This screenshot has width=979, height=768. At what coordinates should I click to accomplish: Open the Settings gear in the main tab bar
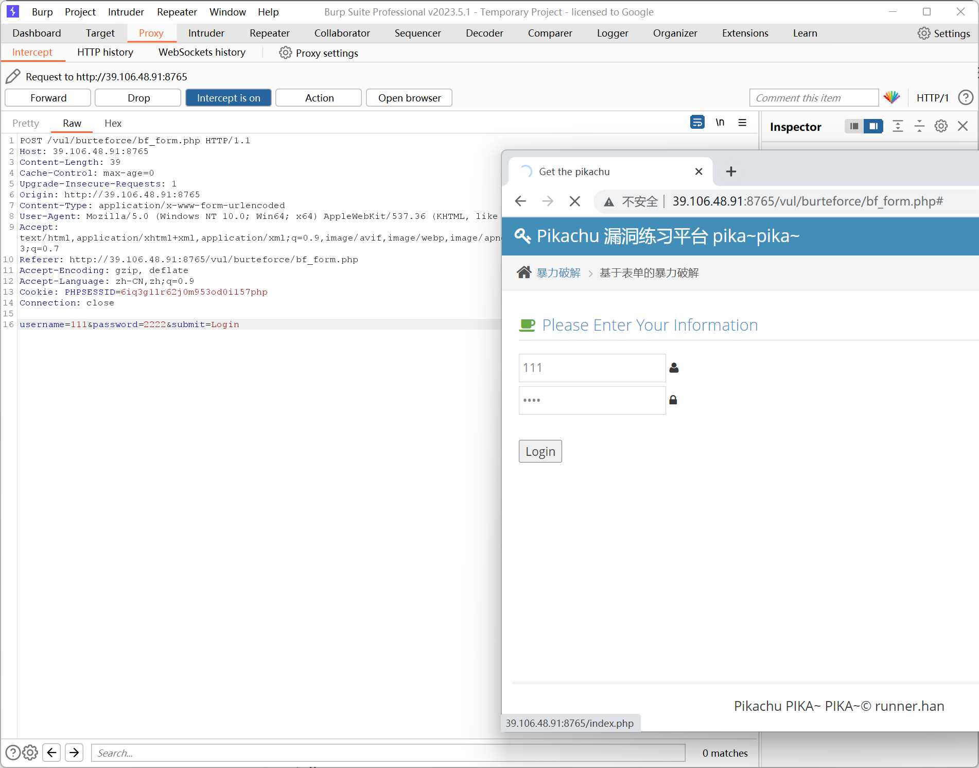pyautogui.click(x=943, y=33)
